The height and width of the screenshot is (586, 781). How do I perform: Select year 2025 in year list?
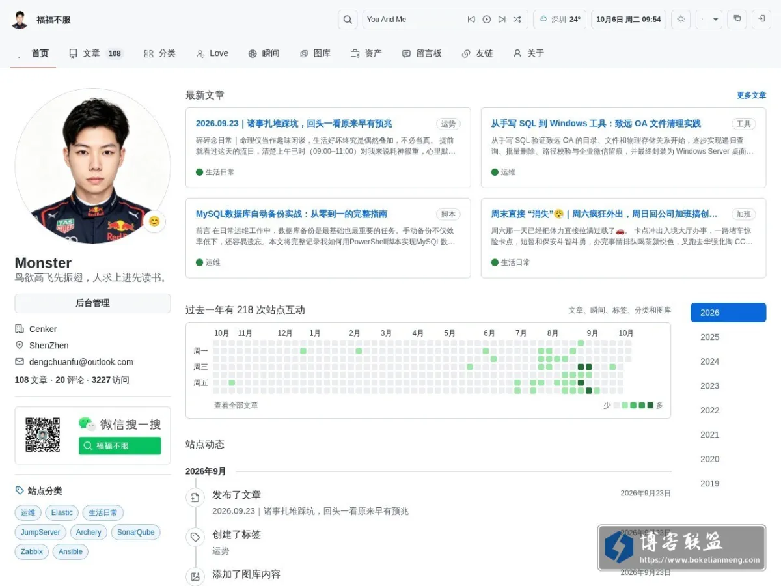pos(728,337)
